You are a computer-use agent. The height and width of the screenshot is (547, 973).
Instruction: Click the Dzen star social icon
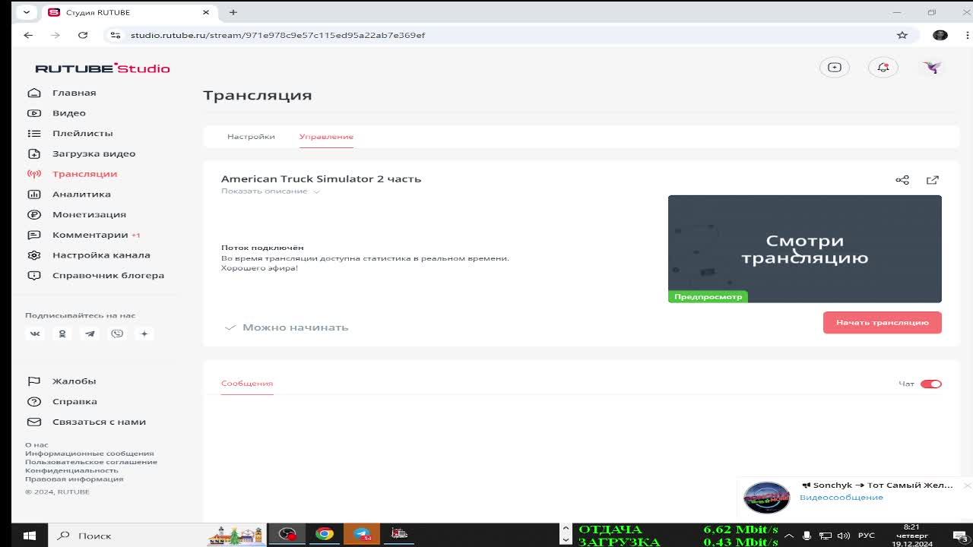coord(144,334)
